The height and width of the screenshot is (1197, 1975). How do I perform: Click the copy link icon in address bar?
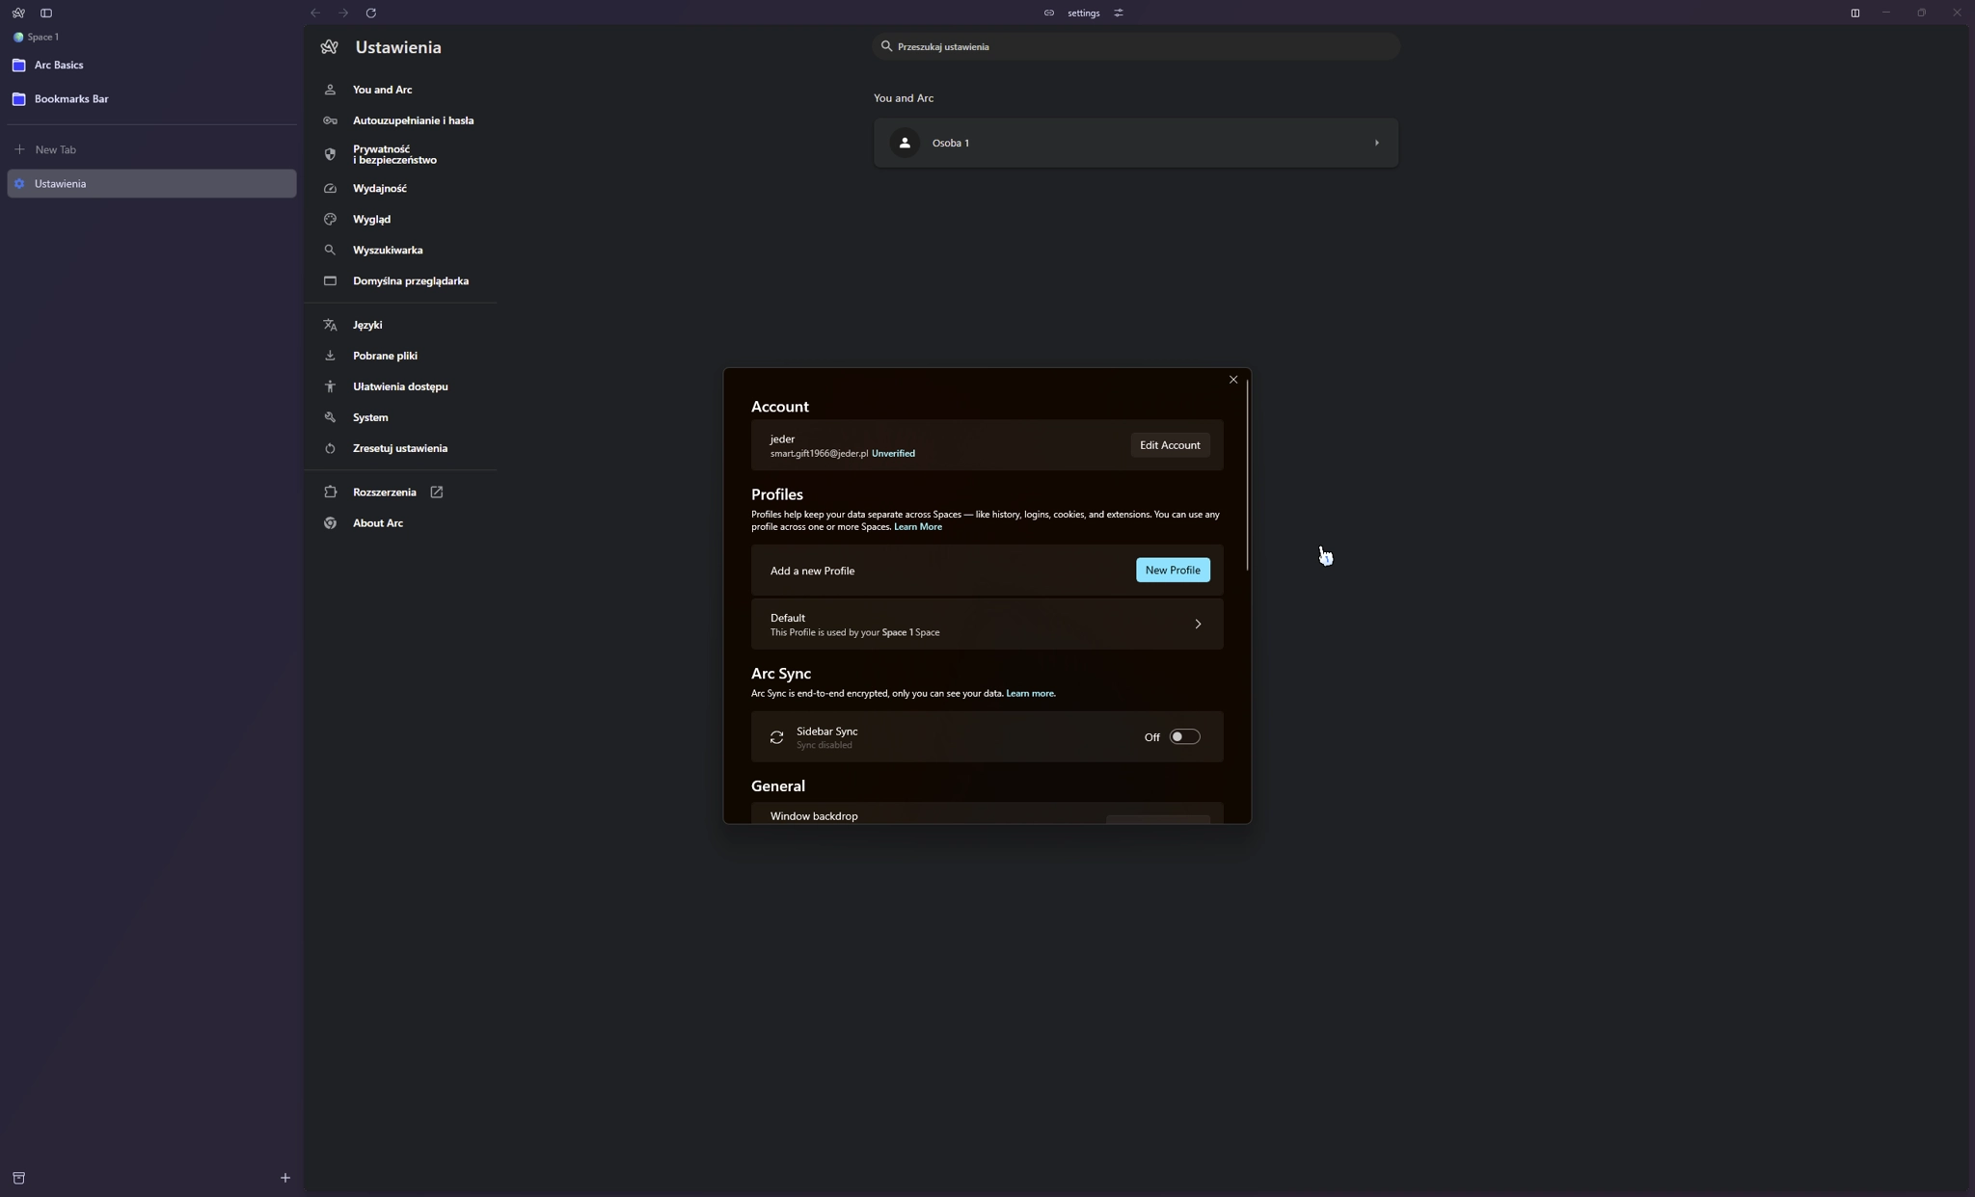click(x=1049, y=13)
